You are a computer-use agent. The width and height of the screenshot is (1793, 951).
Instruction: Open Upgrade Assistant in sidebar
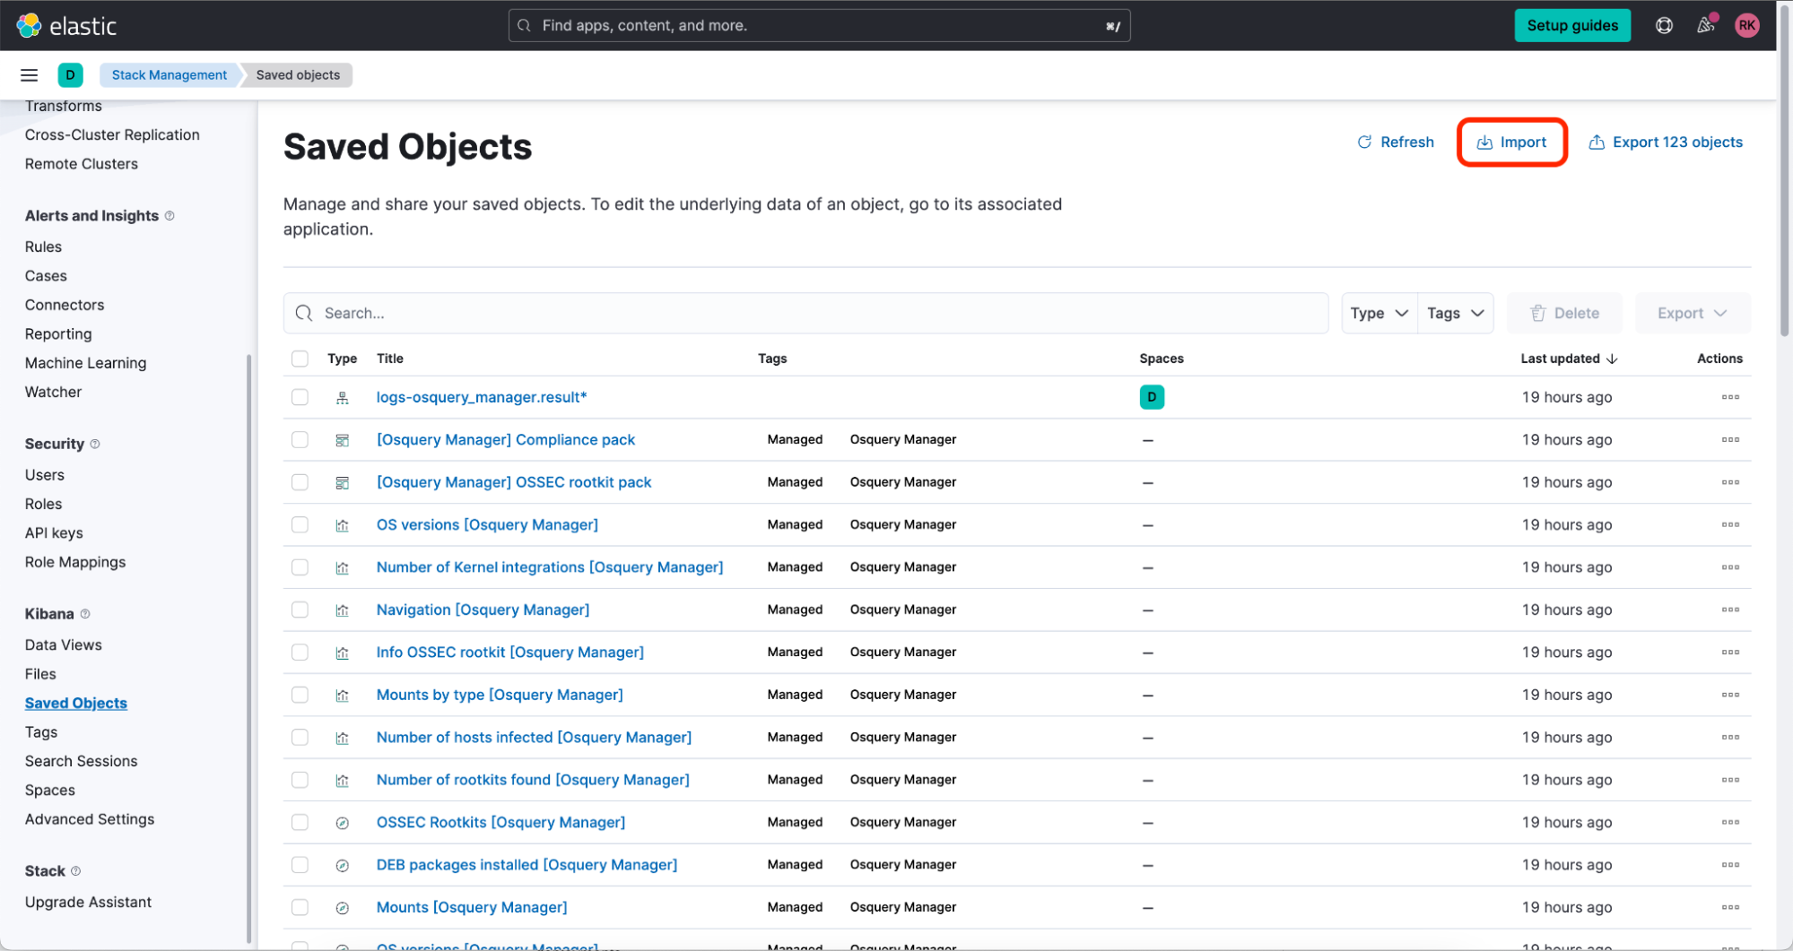click(88, 903)
